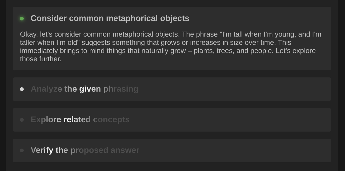The width and height of the screenshot is (345, 171).
Task: Click the green status dot of completed step
Action: point(22,18)
